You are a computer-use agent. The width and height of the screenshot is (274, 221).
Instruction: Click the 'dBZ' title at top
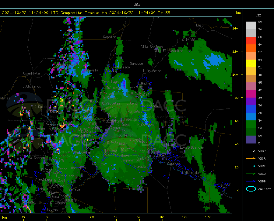137,5
